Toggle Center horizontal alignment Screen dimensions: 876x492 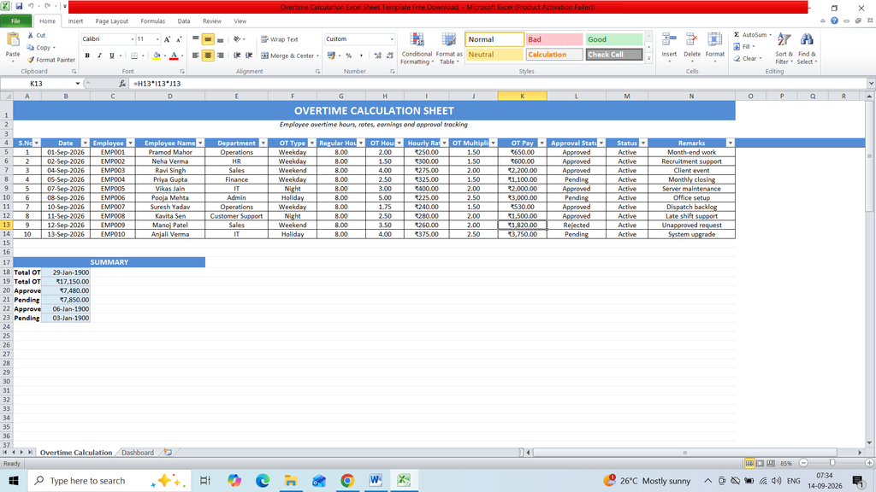(x=208, y=56)
